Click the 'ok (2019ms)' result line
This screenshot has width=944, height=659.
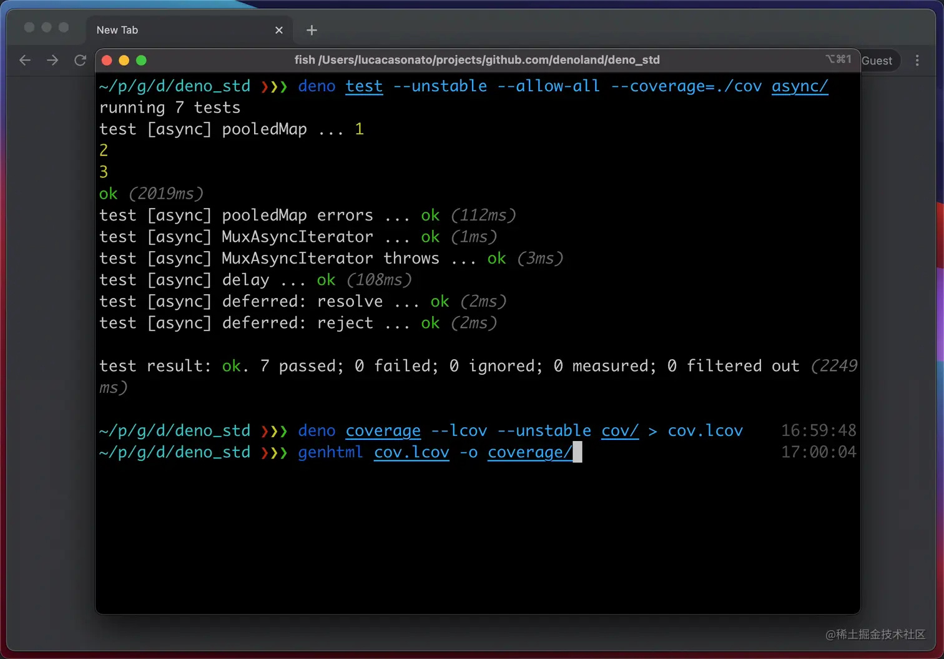[x=152, y=194]
